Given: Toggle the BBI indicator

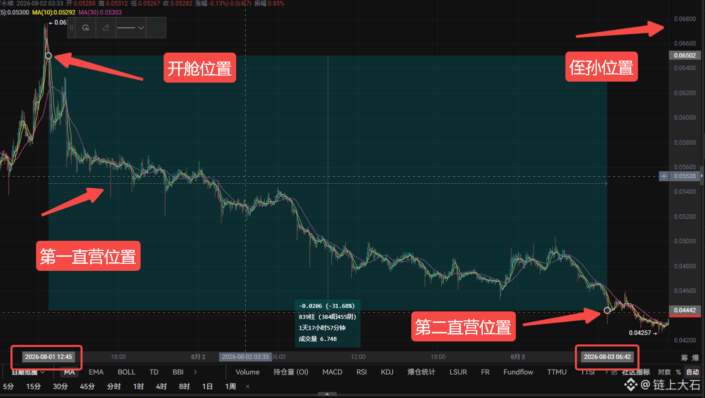Looking at the screenshot, I should (x=178, y=372).
